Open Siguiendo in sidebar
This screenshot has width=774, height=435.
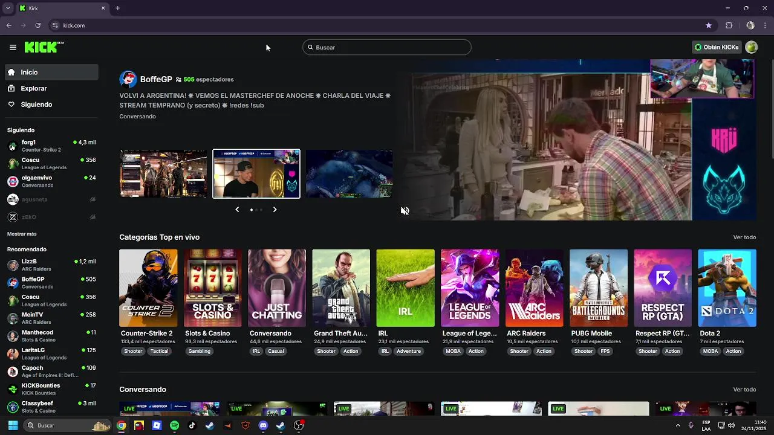click(51, 105)
